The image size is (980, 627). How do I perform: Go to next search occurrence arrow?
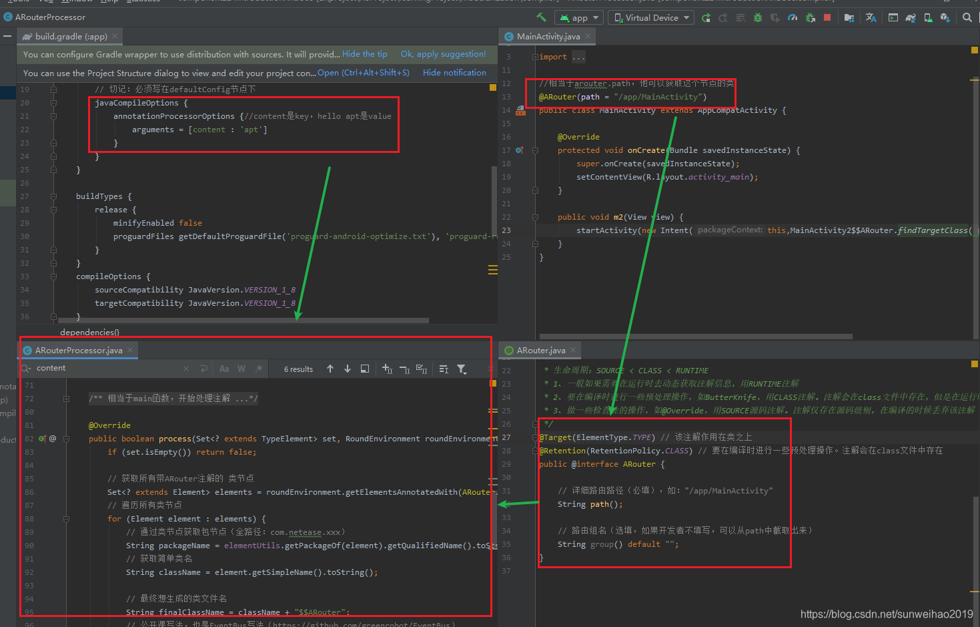pyautogui.click(x=348, y=369)
